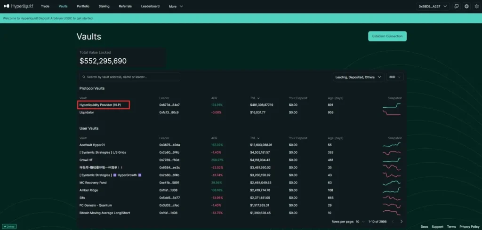Click the device icon beside wallet address

(x=456, y=7)
